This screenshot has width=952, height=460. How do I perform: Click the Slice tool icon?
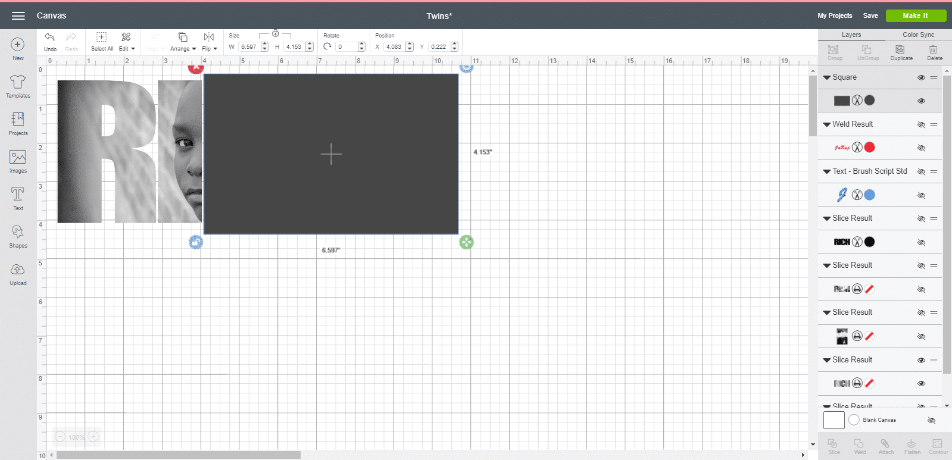[x=834, y=446]
